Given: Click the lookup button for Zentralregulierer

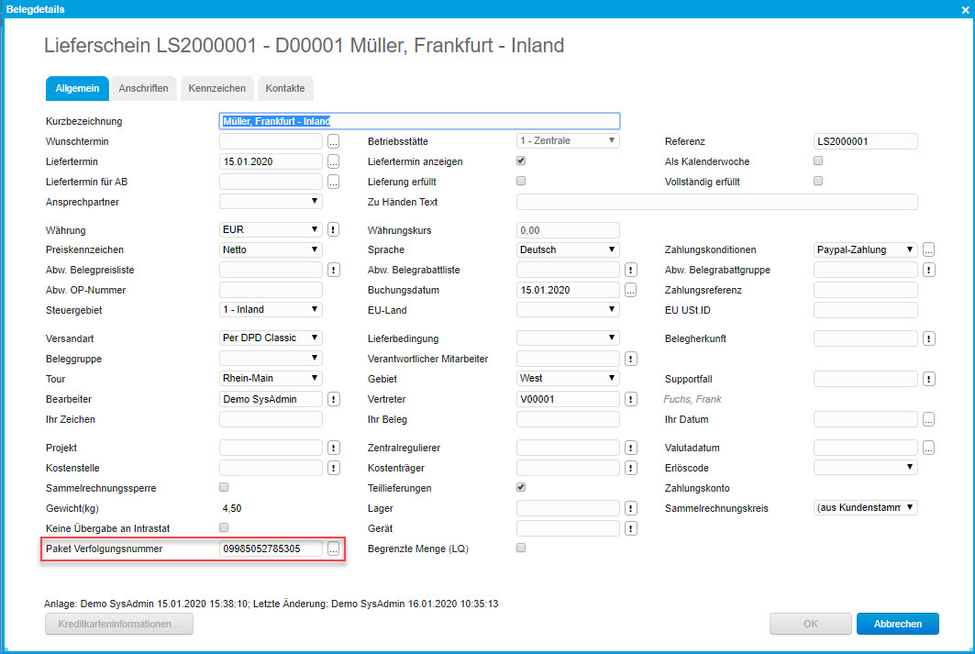Looking at the screenshot, I should point(630,448).
